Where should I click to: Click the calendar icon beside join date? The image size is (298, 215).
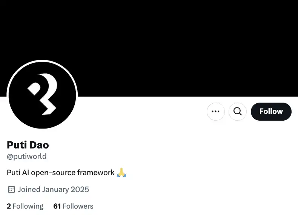(x=11, y=189)
